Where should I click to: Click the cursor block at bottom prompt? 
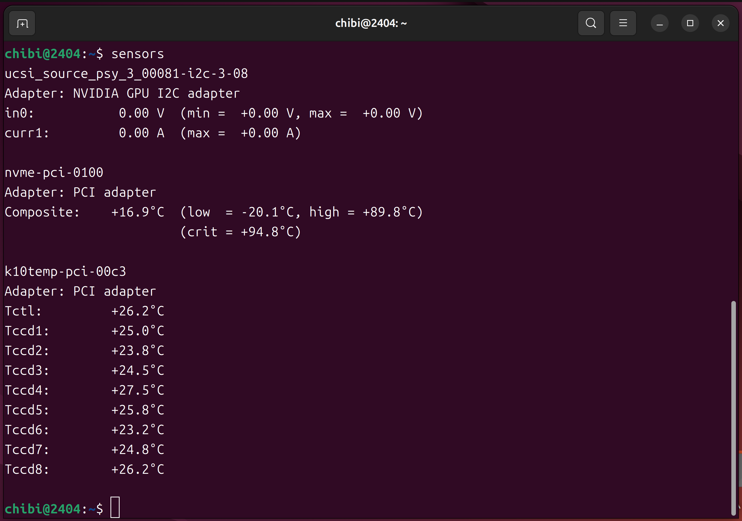pyautogui.click(x=115, y=508)
